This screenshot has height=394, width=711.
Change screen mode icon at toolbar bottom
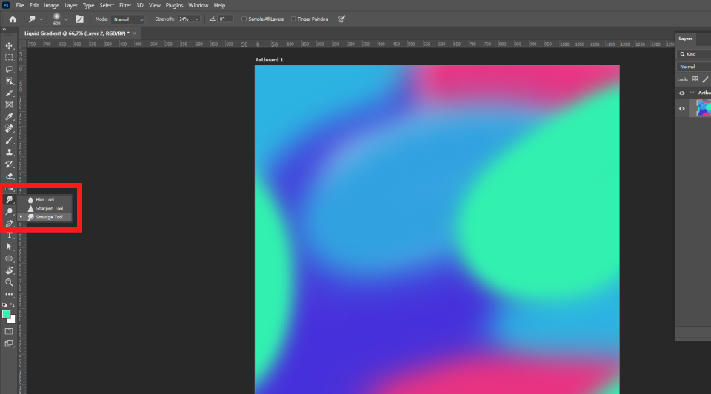9,343
